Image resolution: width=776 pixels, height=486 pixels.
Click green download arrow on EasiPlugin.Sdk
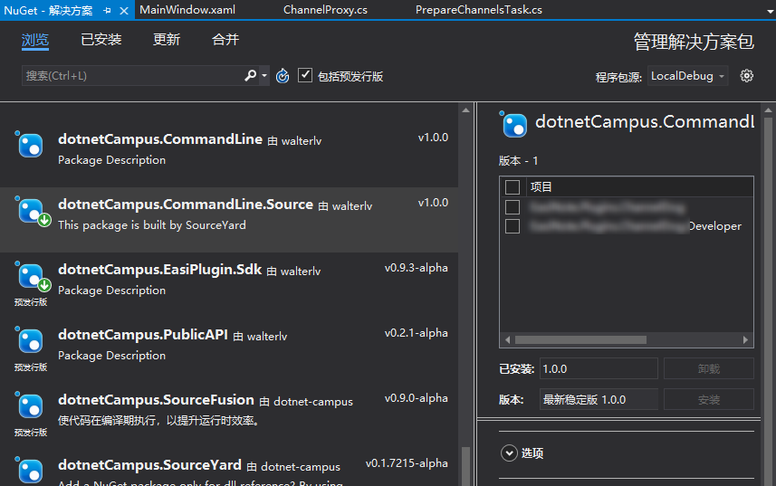[x=44, y=285]
